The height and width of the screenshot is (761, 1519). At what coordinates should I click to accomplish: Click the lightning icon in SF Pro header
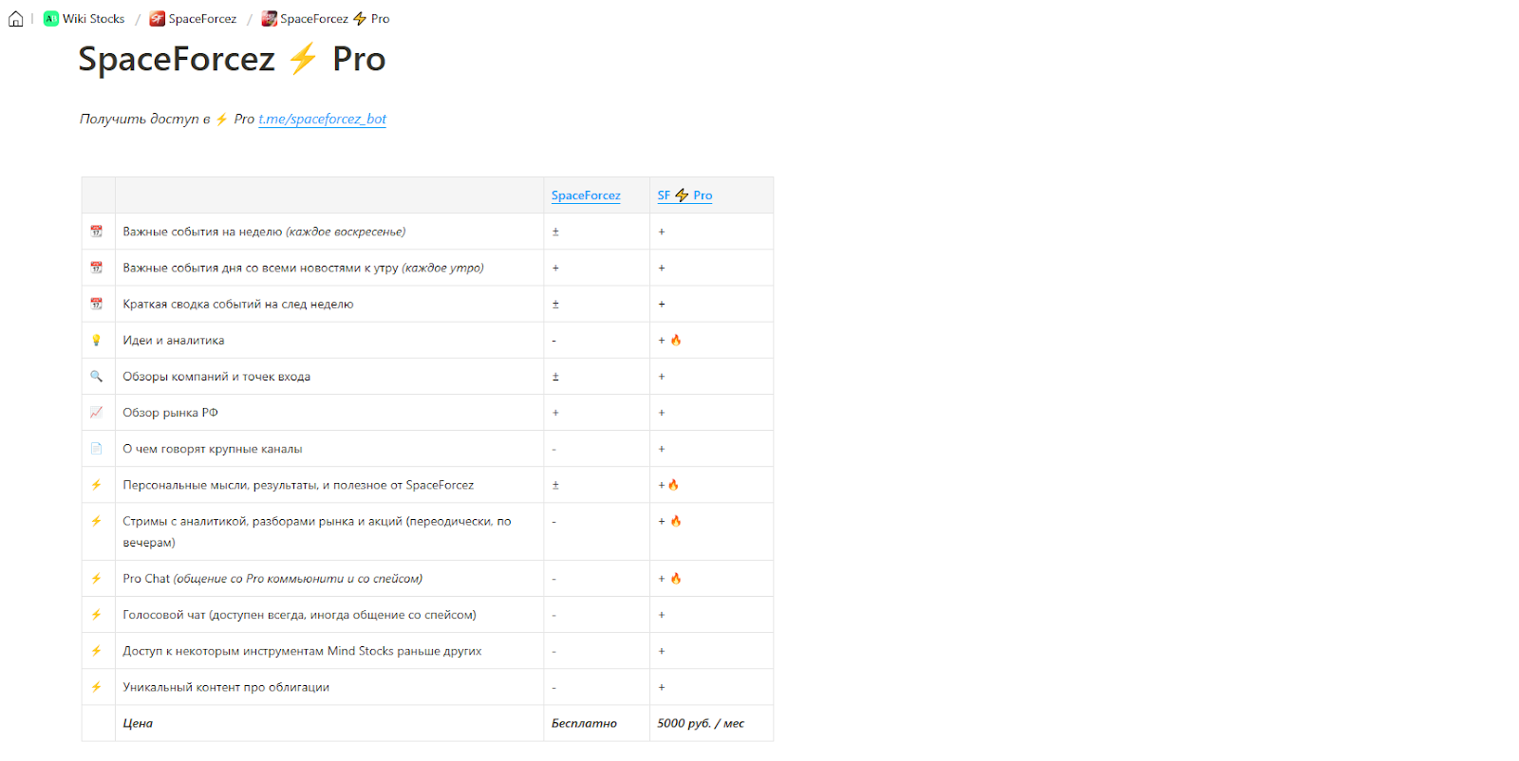click(x=682, y=195)
